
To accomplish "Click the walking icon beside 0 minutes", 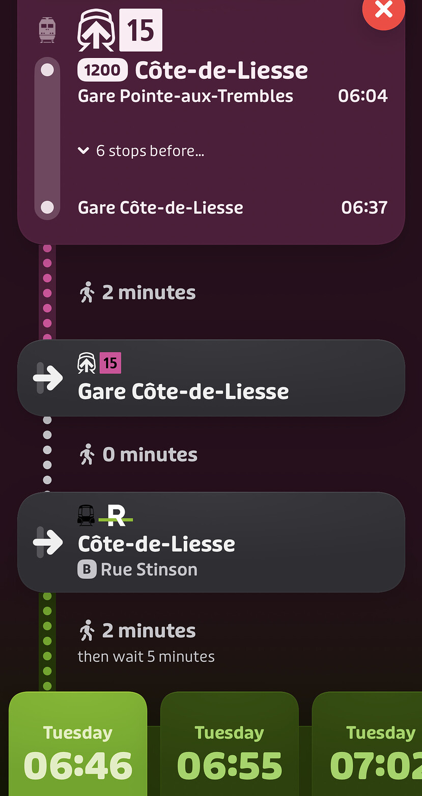I will 87,455.
